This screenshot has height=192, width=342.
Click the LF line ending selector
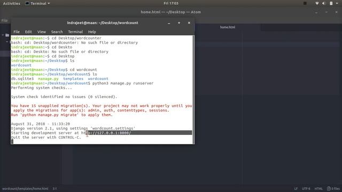(x=296, y=189)
